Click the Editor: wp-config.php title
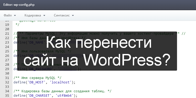Viewport: 196px width, 98px height. [19, 5]
